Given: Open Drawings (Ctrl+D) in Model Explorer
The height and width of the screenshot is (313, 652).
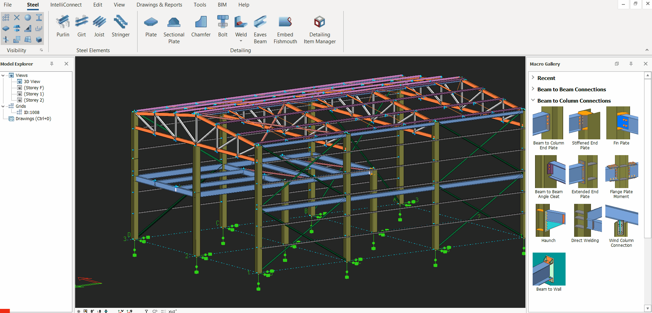Looking at the screenshot, I should 33,119.
